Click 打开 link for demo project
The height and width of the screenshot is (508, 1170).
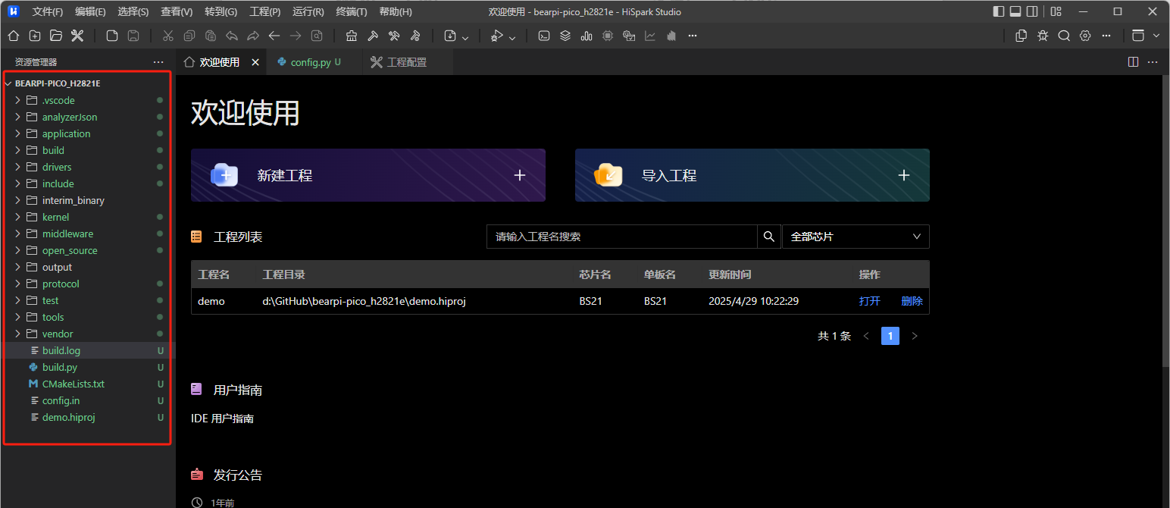[x=870, y=301]
